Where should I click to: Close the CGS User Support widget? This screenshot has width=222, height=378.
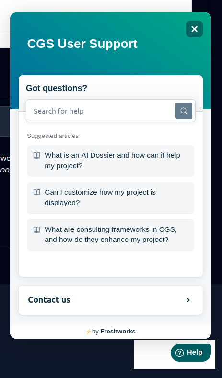[194, 29]
